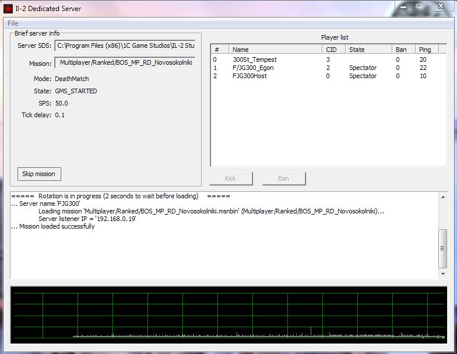Select player F/JG300_Egon in the list
This screenshot has width=457, height=354.
[x=329, y=68]
